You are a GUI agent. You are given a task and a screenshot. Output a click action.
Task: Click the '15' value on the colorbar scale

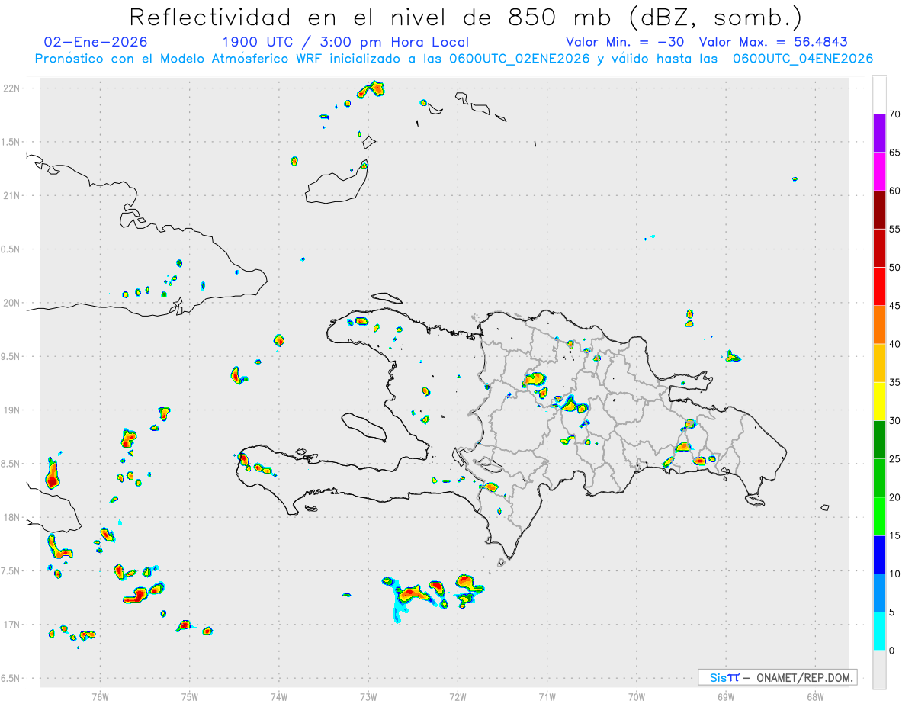(x=895, y=535)
